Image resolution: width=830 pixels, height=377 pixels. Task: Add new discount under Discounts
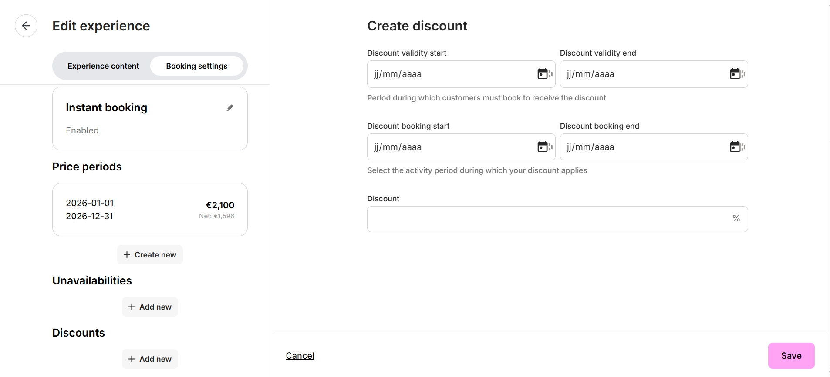150,359
